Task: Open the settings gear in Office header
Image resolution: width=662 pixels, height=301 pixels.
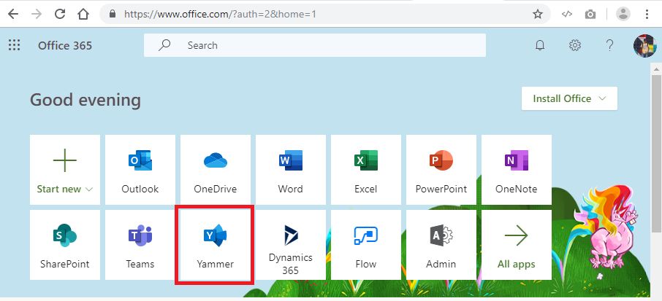Action: pos(574,45)
